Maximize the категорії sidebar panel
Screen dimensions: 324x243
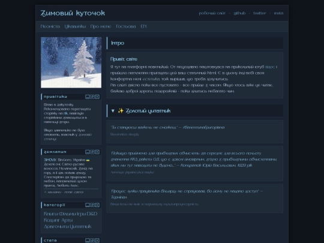[92, 205]
